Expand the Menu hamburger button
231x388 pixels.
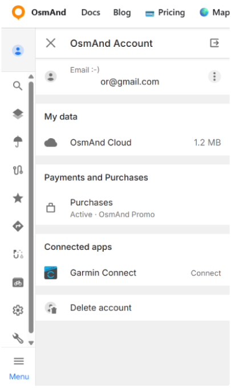(x=19, y=368)
